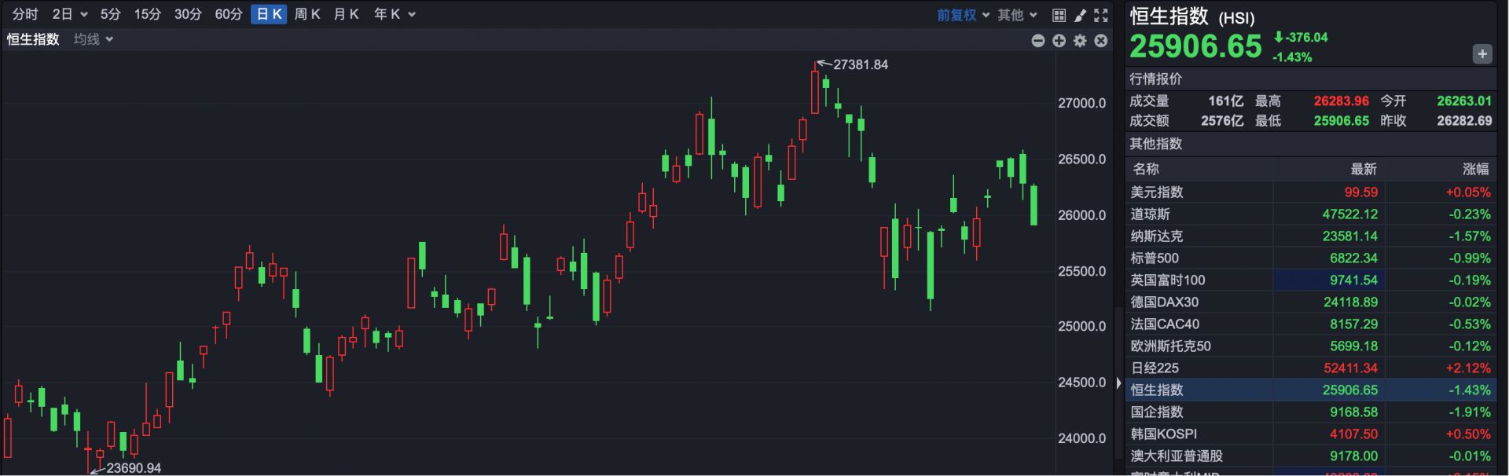This screenshot has height=476, width=1509.
Task: Zoom in chart with plus icon
Action: (1059, 40)
